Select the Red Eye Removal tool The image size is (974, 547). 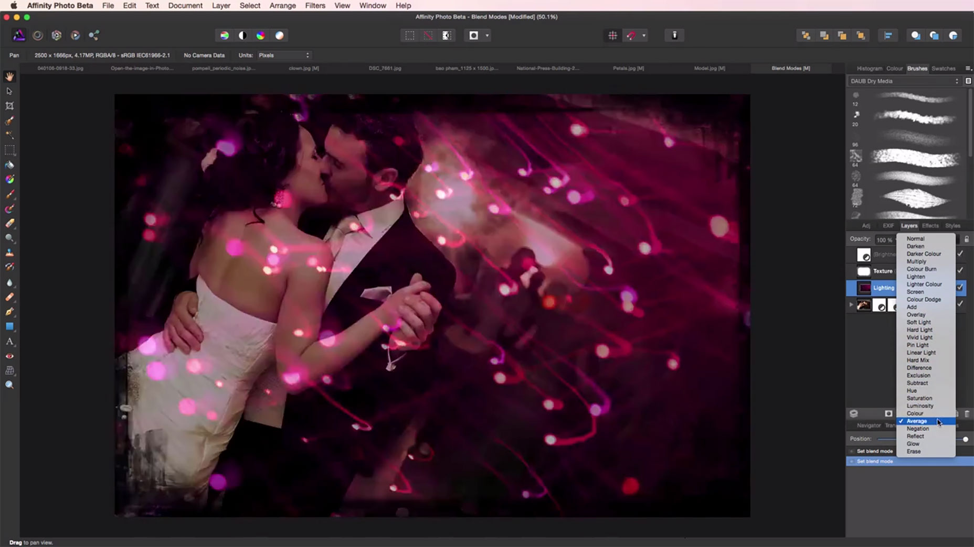9,356
